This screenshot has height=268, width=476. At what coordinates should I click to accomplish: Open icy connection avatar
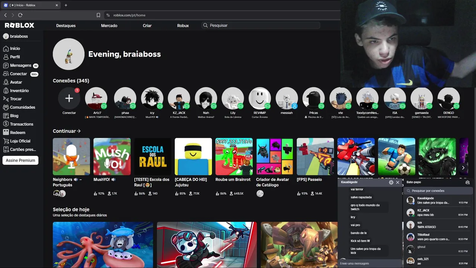[152, 98]
